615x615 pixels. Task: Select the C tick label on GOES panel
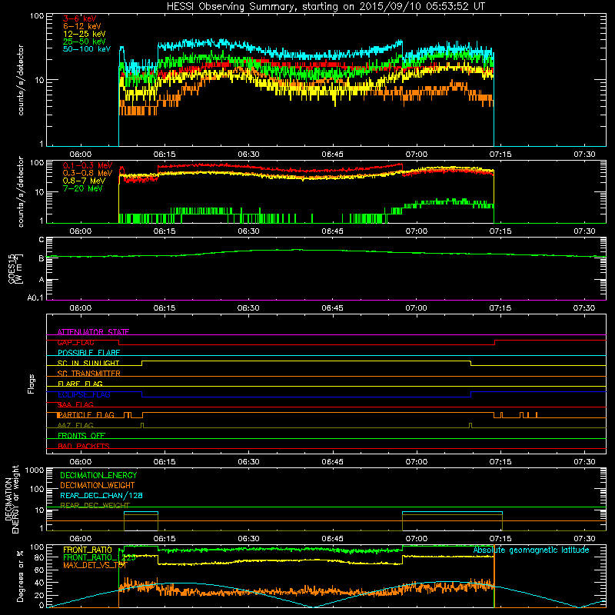coord(42,240)
